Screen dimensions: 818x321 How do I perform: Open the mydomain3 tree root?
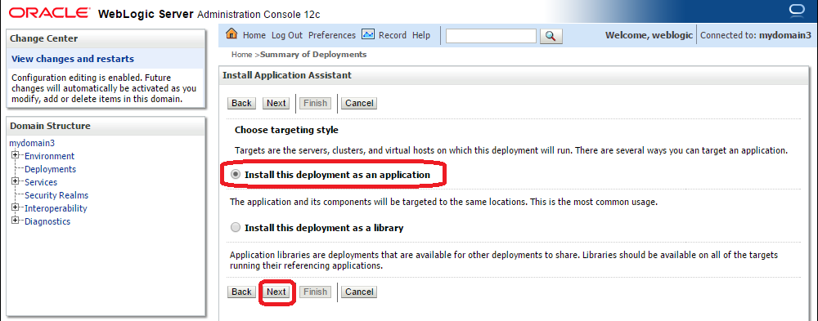point(32,143)
